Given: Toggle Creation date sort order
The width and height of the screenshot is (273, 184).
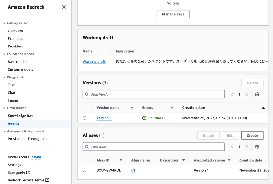Looking at the screenshot, I should click(263, 107).
